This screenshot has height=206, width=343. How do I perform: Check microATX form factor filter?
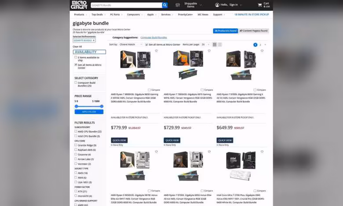[76, 196]
